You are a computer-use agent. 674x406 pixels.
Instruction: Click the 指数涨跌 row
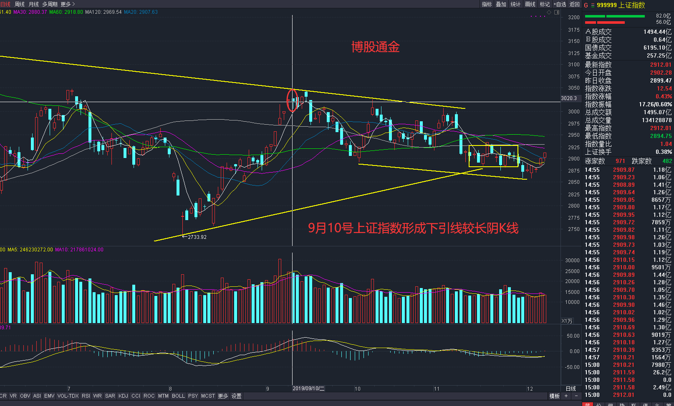coord(628,88)
